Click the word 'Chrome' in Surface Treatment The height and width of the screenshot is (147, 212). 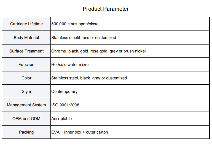pyautogui.click(x=58, y=51)
